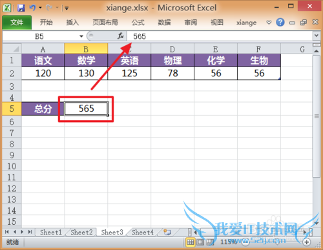Select column D header
Image resolution: width=323 pixels, height=250 pixels.
172,49
